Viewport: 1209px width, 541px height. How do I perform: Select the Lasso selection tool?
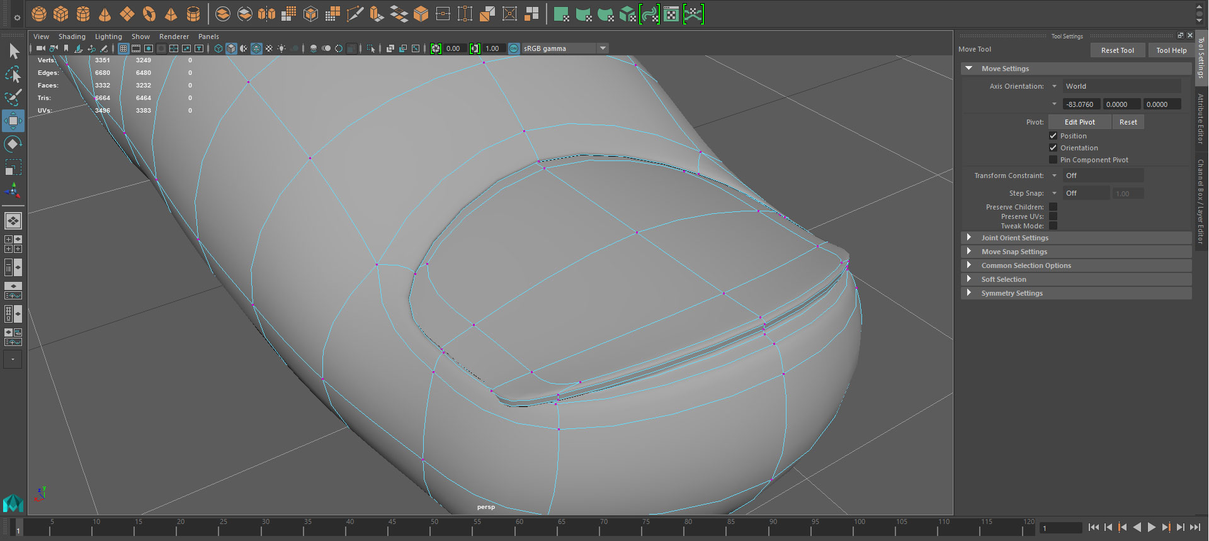tap(13, 75)
